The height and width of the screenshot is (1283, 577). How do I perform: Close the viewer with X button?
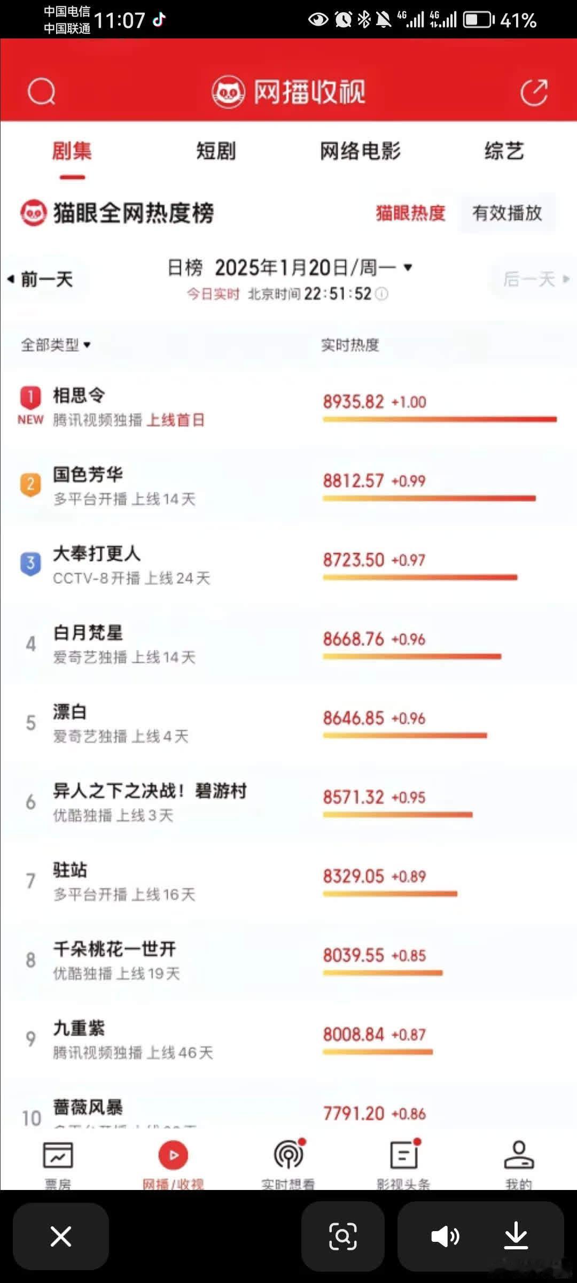click(61, 1236)
